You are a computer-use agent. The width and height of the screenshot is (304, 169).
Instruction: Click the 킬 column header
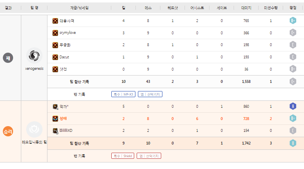coord(124,8)
